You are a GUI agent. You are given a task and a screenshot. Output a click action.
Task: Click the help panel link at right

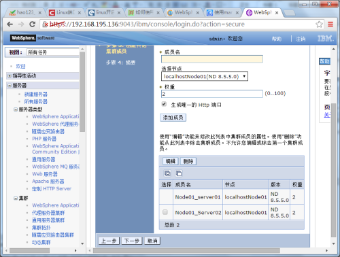tap(327, 115)
